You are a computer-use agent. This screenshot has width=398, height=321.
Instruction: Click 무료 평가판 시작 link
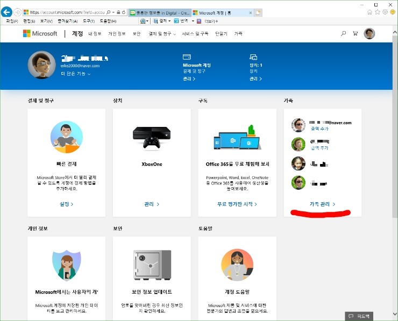tap(237, 204)
